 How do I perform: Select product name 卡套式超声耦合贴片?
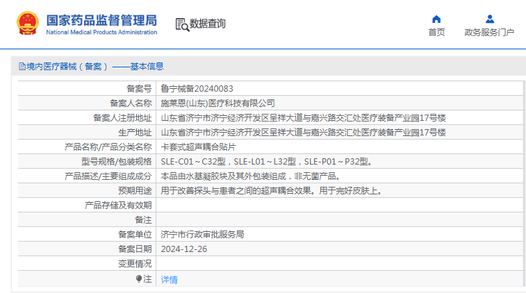(x=198, y=146)
